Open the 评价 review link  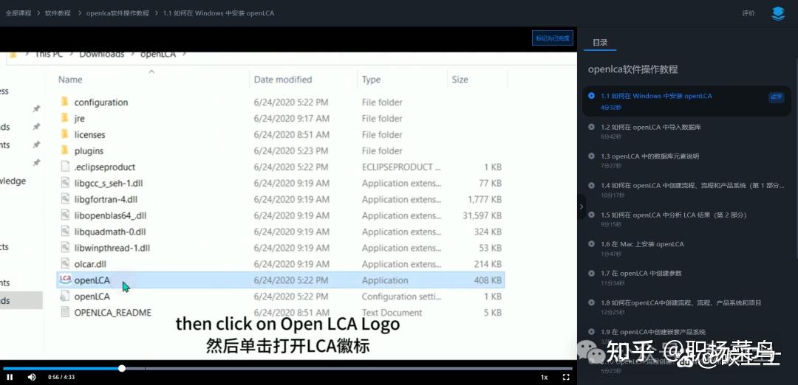coord(748,13)
